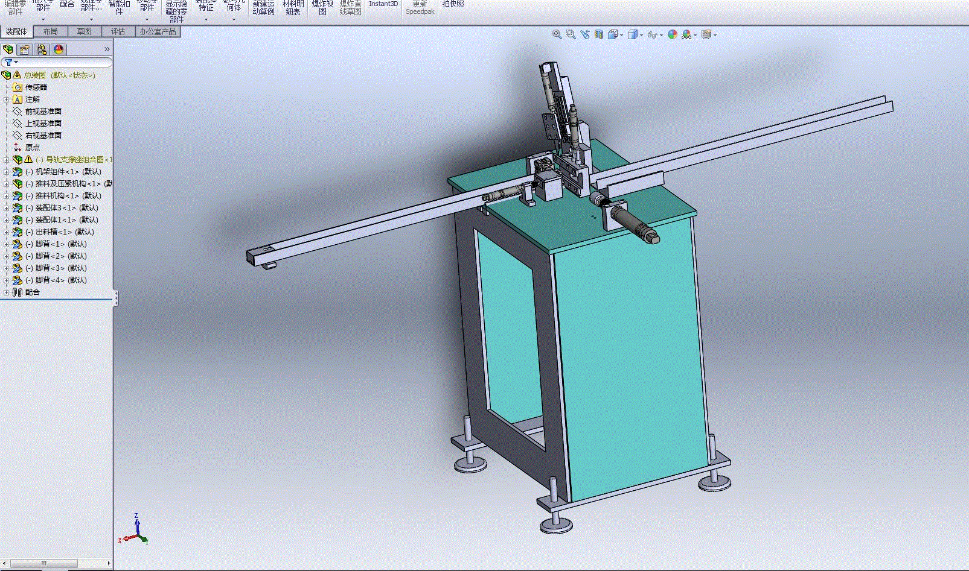969x571 pixels.
Task: Click the View Orientation cube icon
Action: point(613,34)
